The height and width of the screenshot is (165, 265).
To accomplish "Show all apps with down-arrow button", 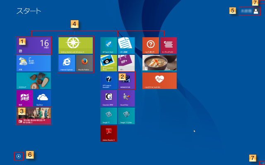I will click(19, 156).
